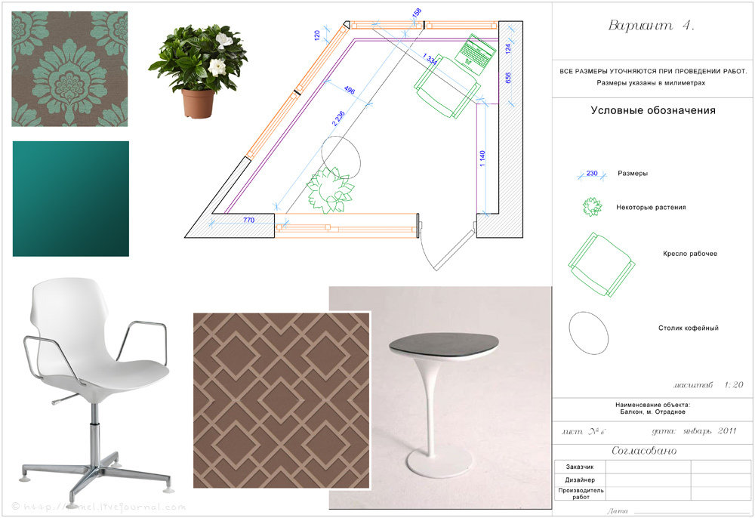Viewport: 755px width, 518px height.
Task: Click the empty Дизайнер signature field
Action: click(x=648, y=480)
